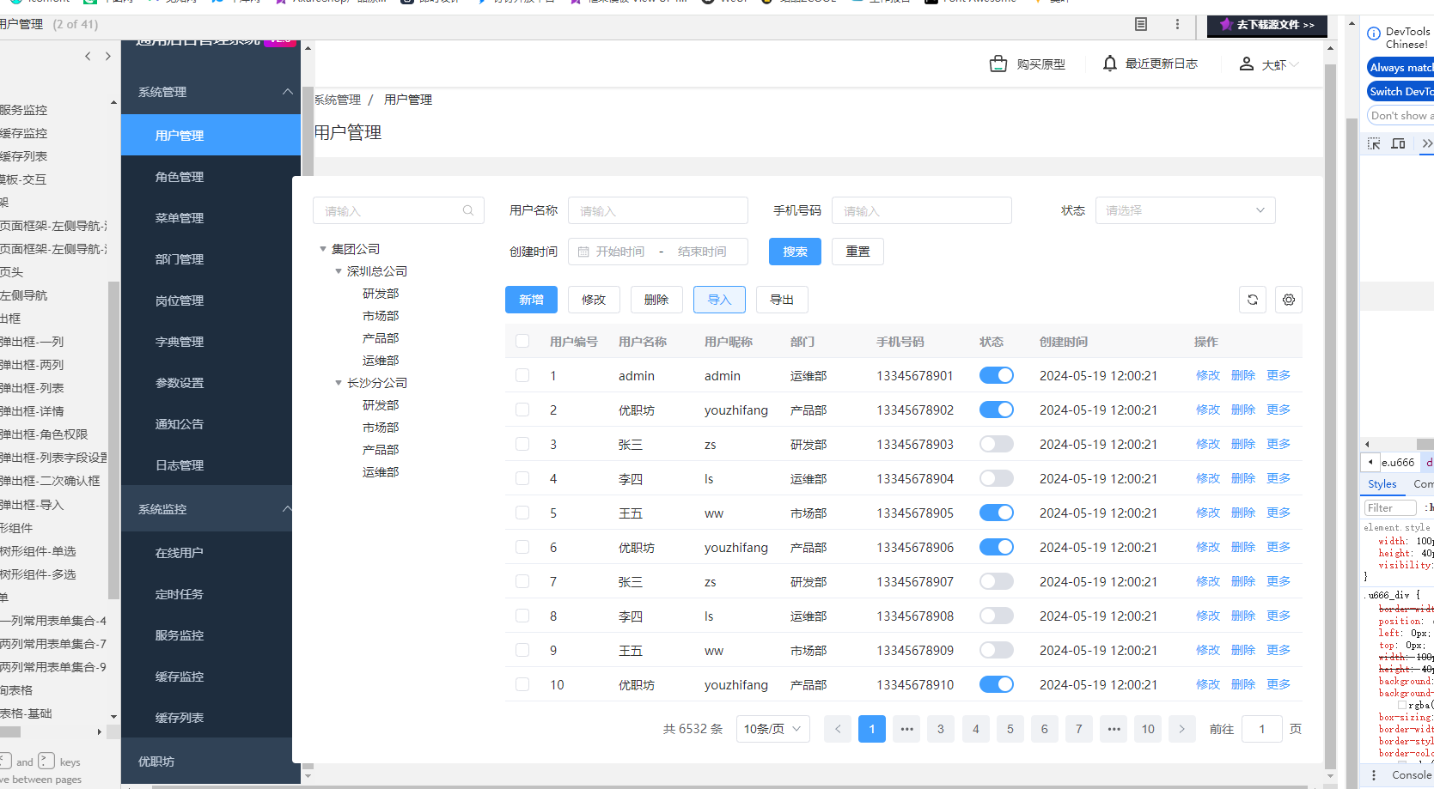This screenshot has height=789, width=1434.
Task: Click the blue 搜索 search button
Action: point(795,252)
